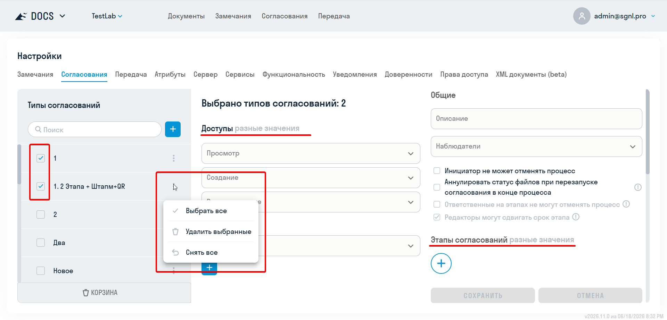
Task: Click the СОХРАНИТЬ button
Action: click(483, 295)
